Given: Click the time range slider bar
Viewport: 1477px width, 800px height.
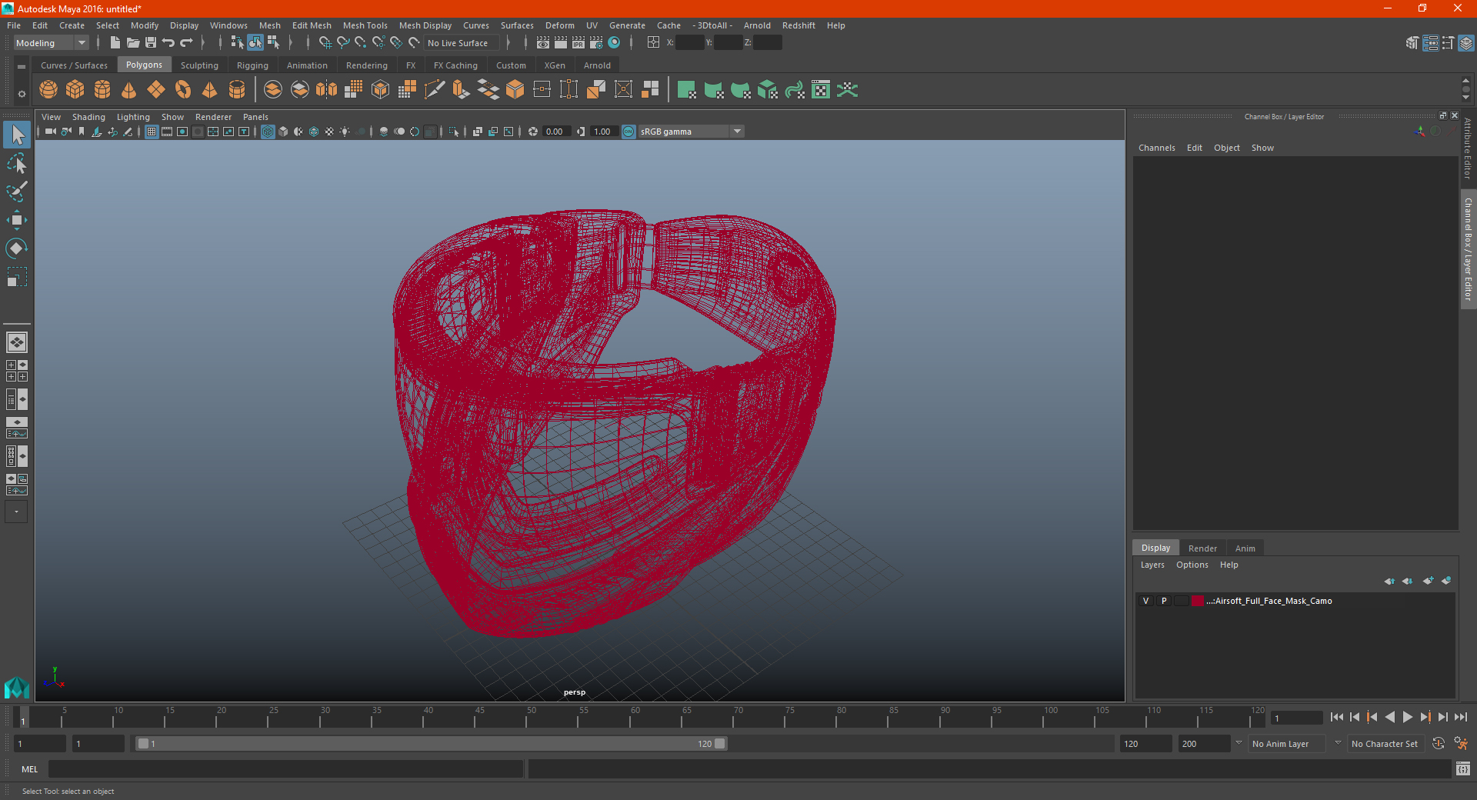Looking at the screenshot, I should pos(431,744).
